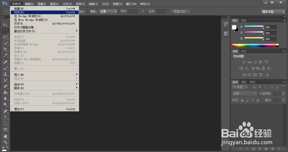
Task: Choose 新建(N)... from the file menu
Action: pos(44,9)
